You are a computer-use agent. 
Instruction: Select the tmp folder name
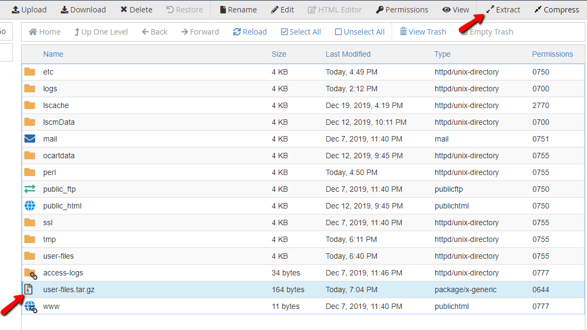[50, 239]
